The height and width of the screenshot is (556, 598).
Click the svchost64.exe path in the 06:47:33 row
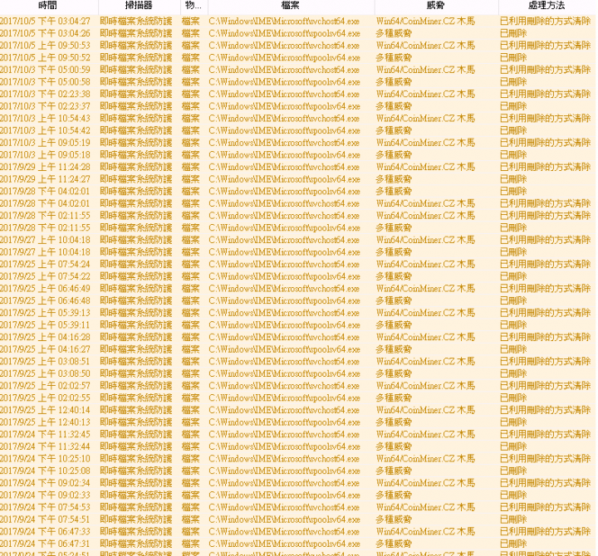coord(285,532)
